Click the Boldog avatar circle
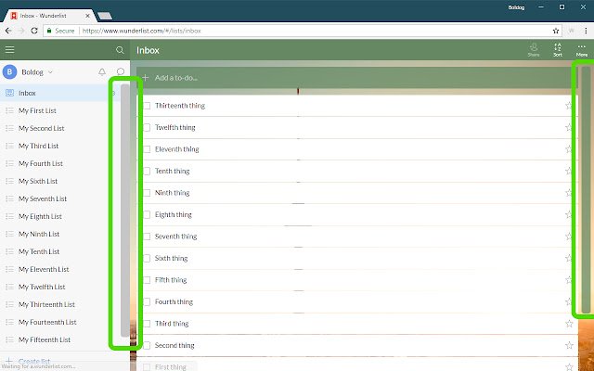 click(10, 72)
